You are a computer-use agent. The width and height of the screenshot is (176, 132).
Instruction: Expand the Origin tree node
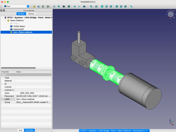(8, 24)
